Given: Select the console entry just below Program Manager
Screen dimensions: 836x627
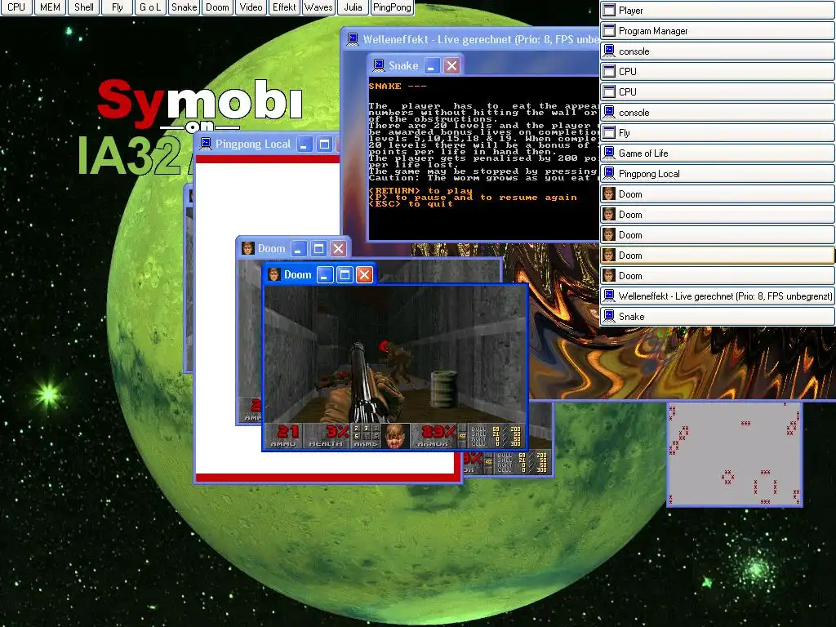Looking at the screenshot, I should coord(717,51).
